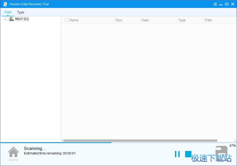
Task: Select the Win7 (C:) tree label
Action: (x=22, y=19)
